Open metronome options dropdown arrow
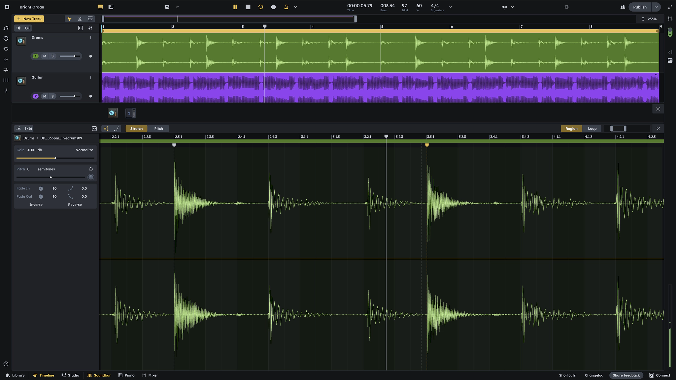The image size is (676, 380). [295, 7]
